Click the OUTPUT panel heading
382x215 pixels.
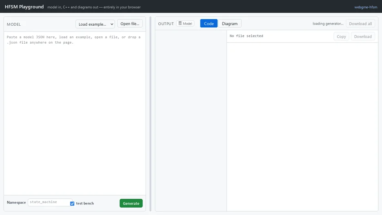[166, 24]
